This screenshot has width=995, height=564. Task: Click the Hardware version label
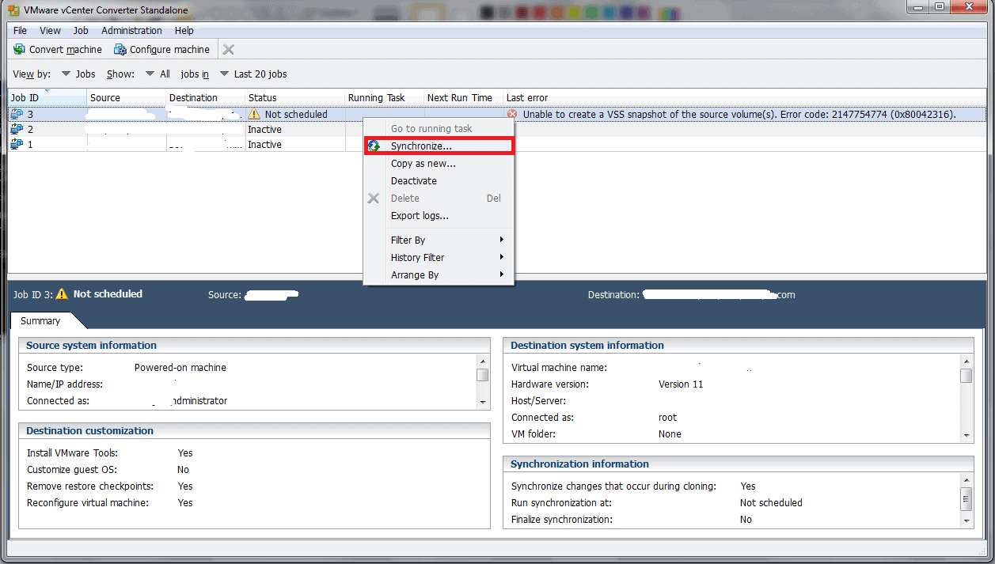point(549,384)
